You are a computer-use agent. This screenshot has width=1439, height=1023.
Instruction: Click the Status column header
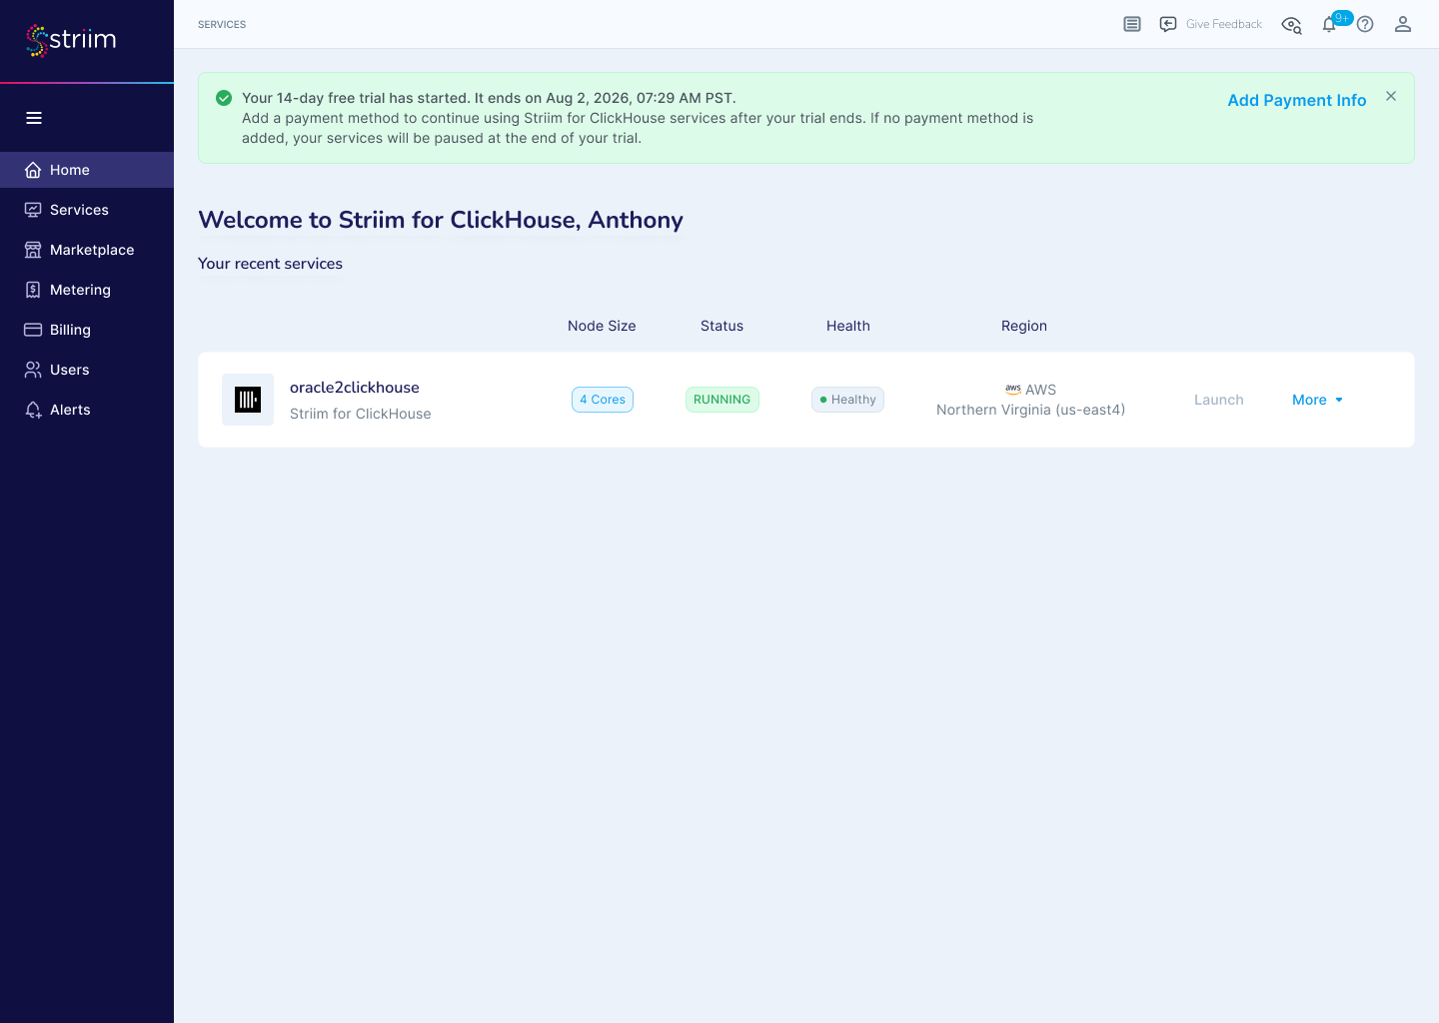(x=722, y=326)
